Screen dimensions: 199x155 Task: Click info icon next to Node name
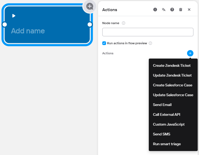pos(124,23)
